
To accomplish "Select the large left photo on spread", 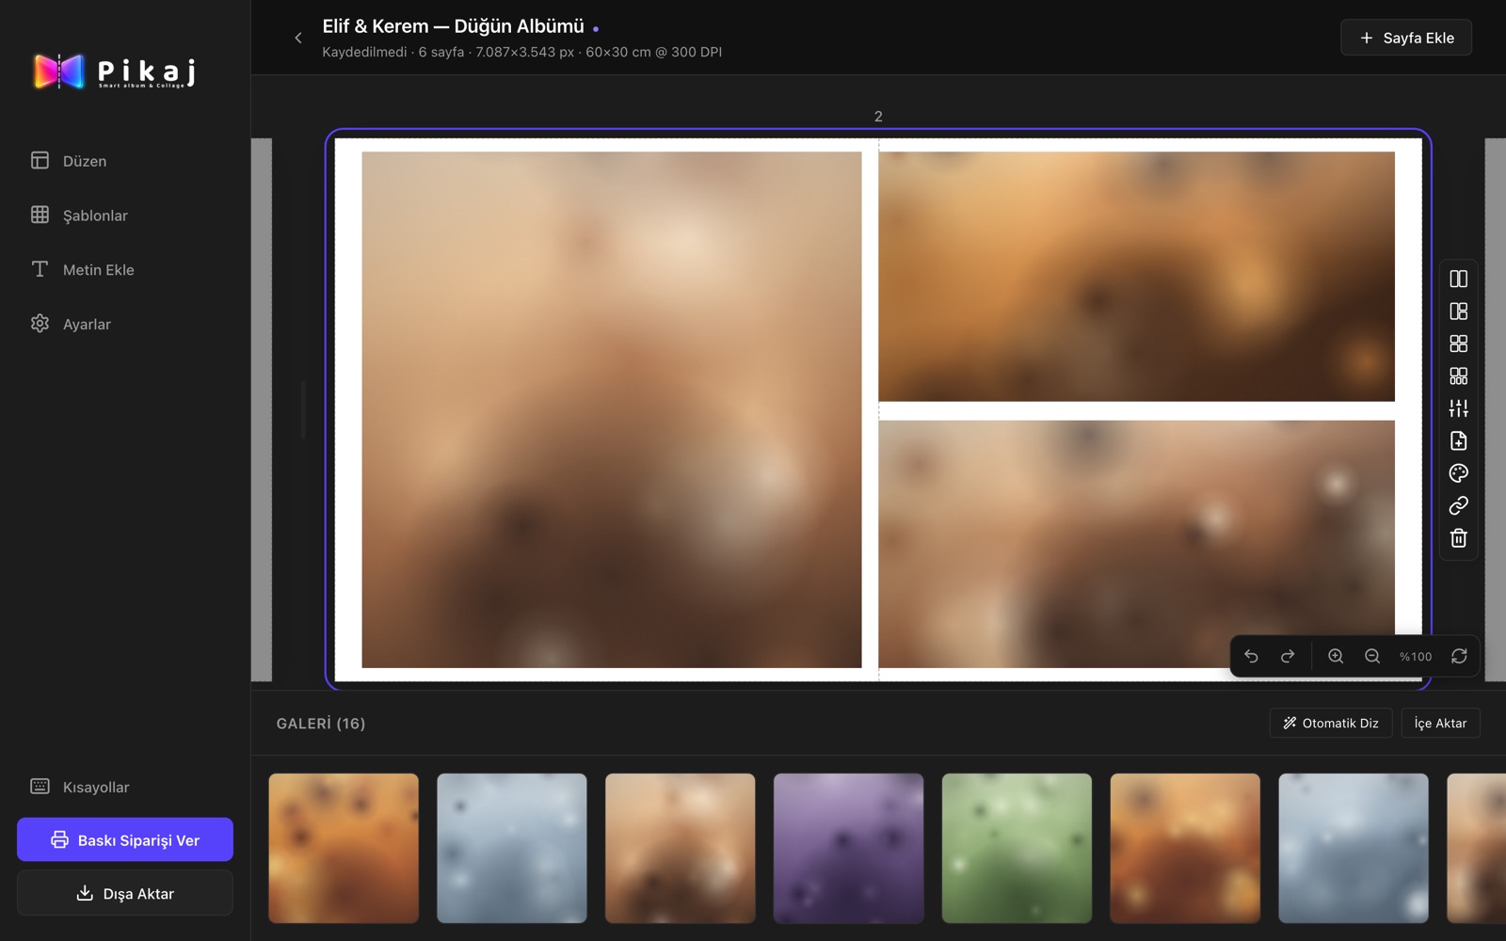I will pyautogui.click(x=612, y=409).
